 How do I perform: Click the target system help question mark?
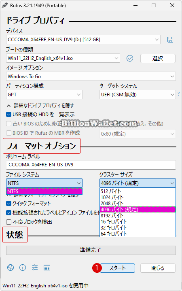pos(178,94)
